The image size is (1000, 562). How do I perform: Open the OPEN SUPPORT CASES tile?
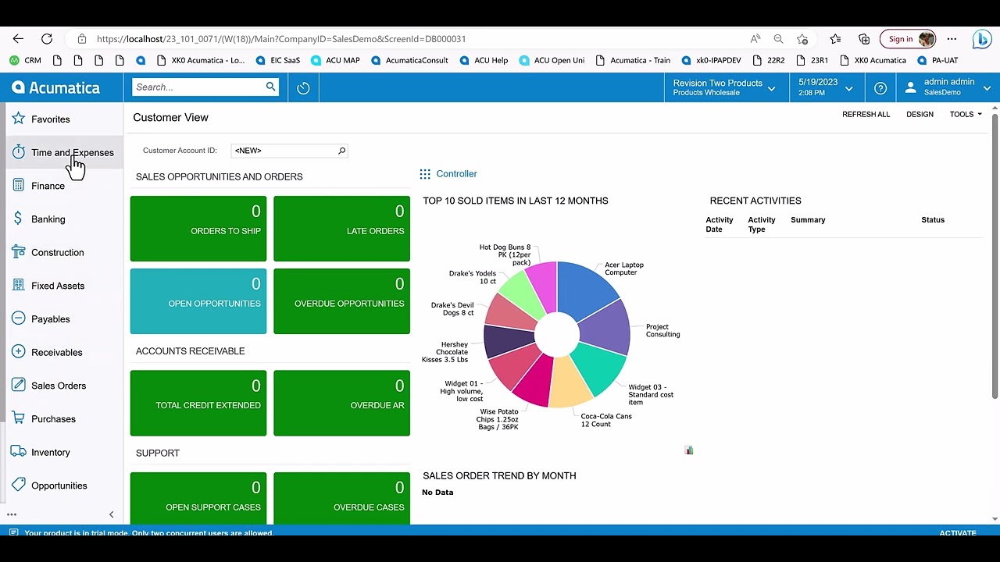[x=198, y=499]
